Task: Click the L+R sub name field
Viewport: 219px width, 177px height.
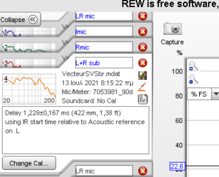Action: [x=104, y=63]
